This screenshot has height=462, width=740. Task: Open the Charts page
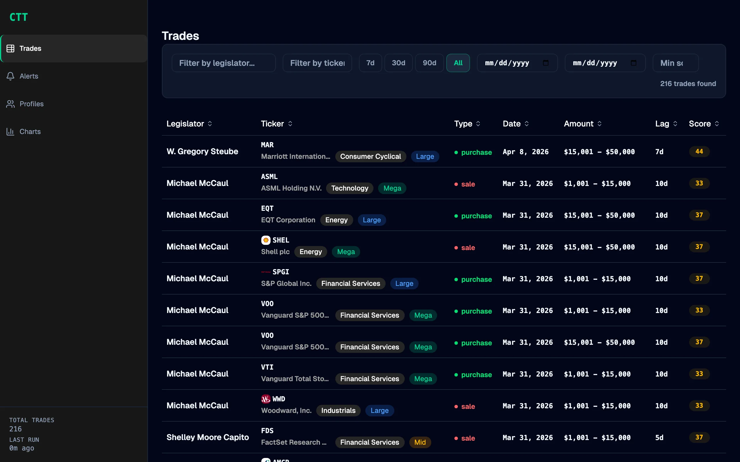(x=74, y=132)
